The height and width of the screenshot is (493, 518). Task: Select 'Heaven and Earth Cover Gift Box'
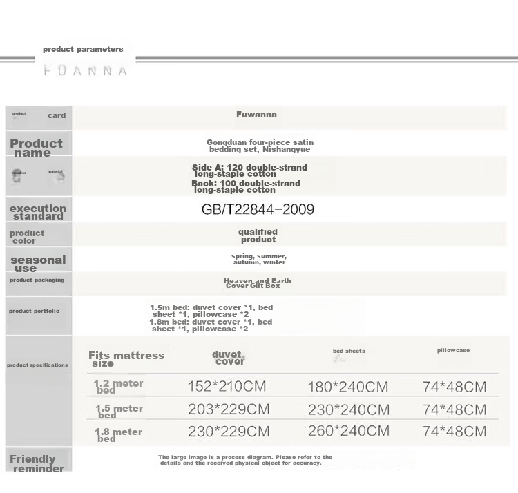(258, 283)
